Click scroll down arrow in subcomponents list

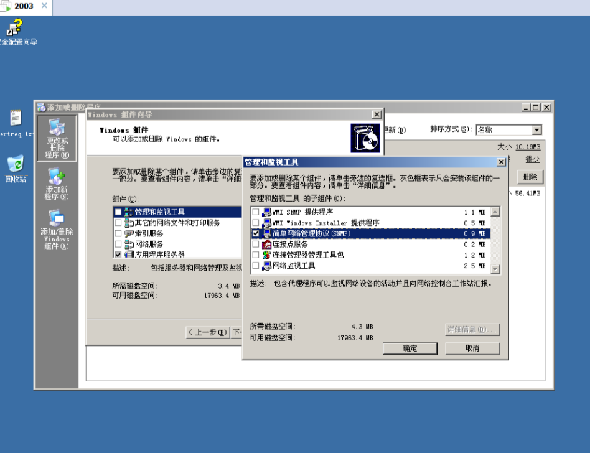point(495,269)
